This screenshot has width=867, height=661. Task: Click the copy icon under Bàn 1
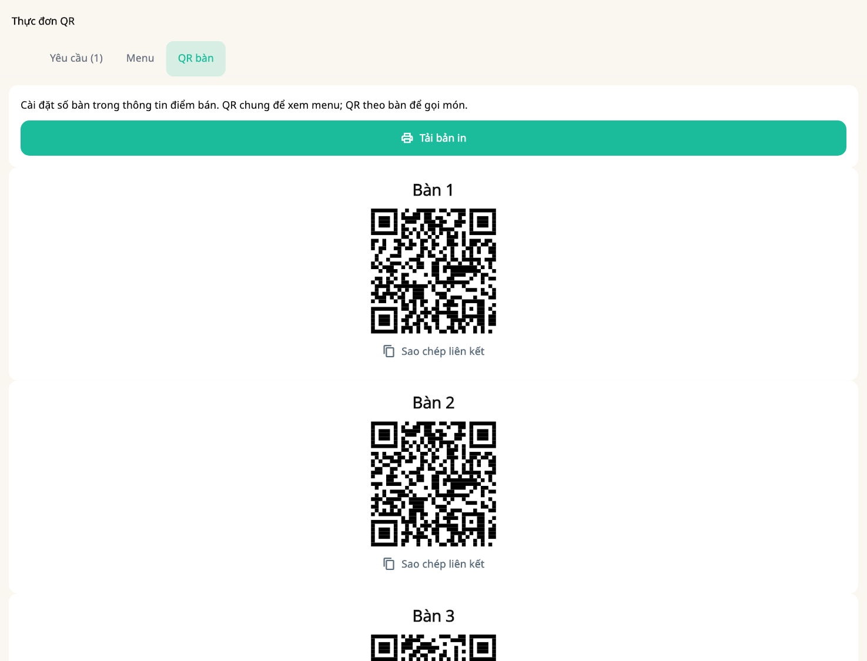389,351
